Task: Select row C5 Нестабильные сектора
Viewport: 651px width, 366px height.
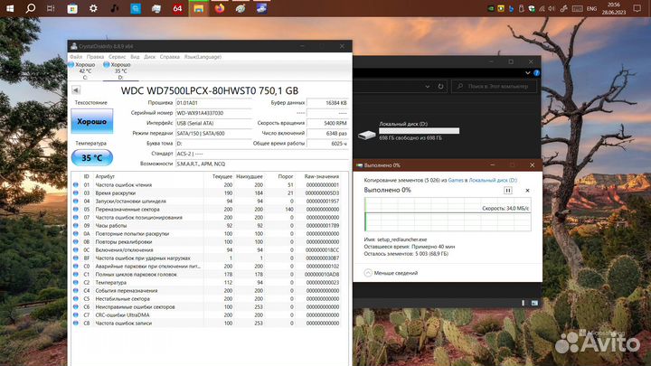Action: [206, 298]
